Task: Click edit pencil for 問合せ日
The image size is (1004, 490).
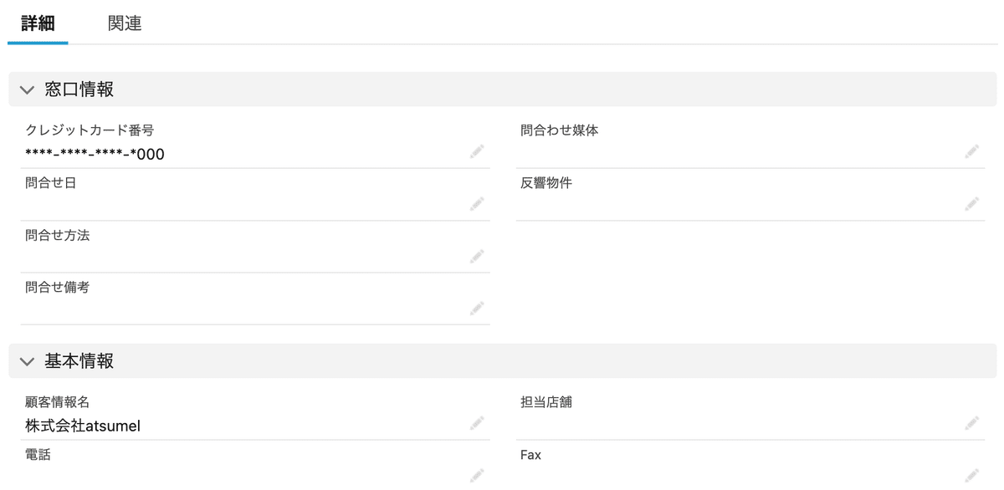Action: tap(477, 204)
